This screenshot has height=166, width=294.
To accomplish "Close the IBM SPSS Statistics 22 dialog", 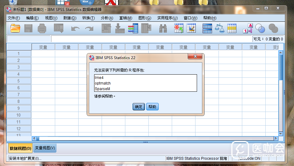I will pyautogui.click(x=195, y=57).
